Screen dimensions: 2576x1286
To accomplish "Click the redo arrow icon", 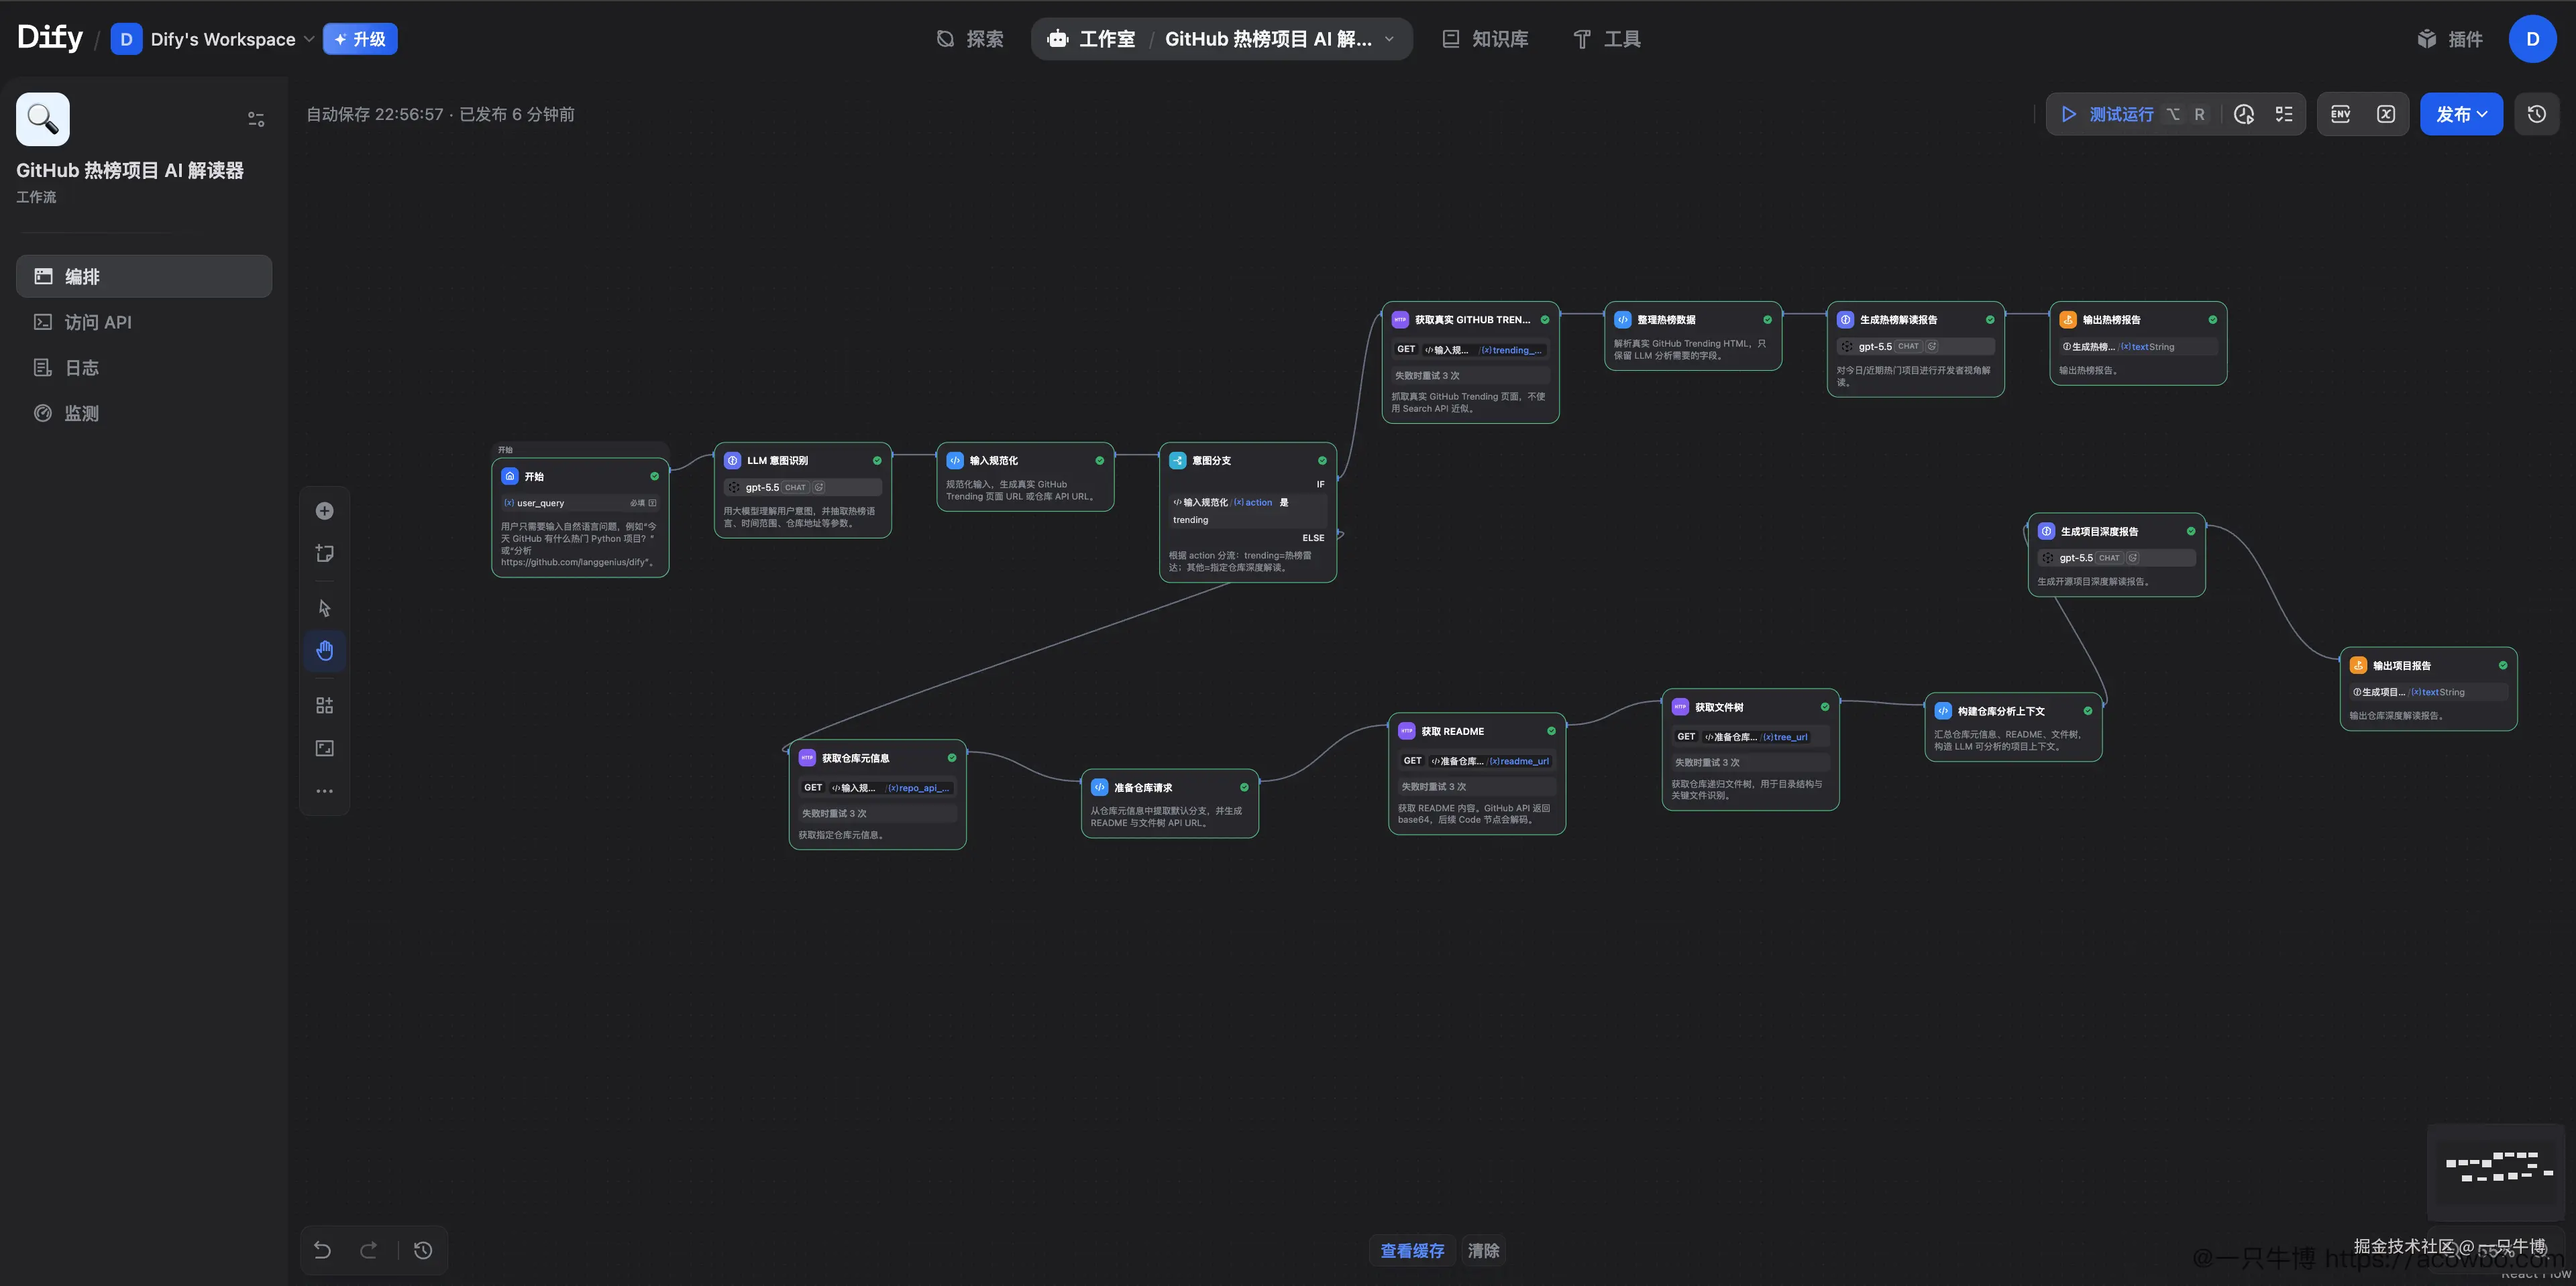I will coord(368,1250).
